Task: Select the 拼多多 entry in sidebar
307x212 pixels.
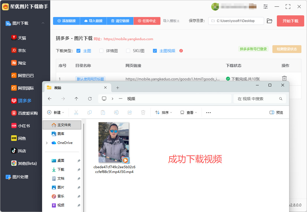Action: coord(21,101)
